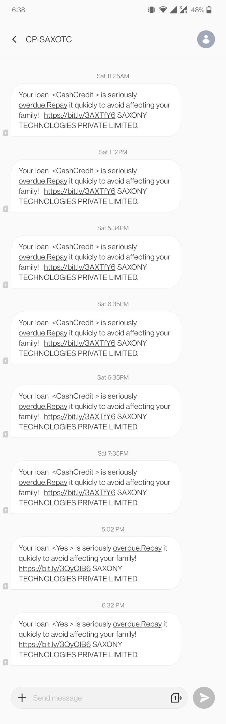Tap the plus attachment icon
The width and height of the screenshot is (226, 724).
[x=22, y=698]
